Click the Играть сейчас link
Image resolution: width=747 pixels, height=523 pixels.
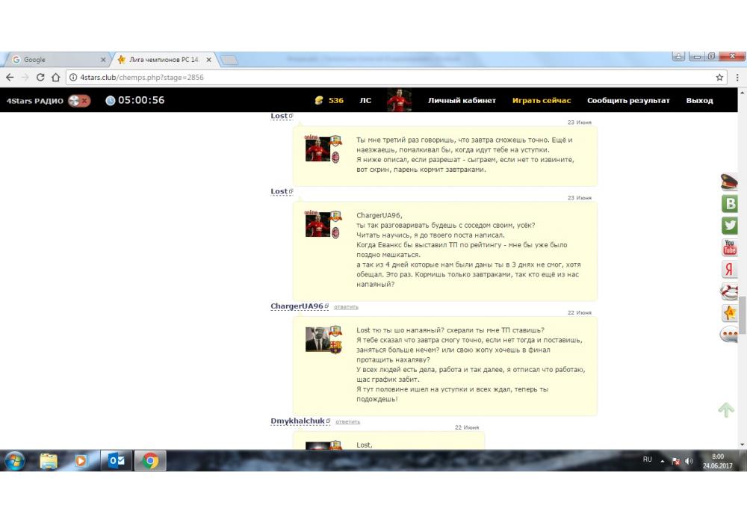(541, 101)
